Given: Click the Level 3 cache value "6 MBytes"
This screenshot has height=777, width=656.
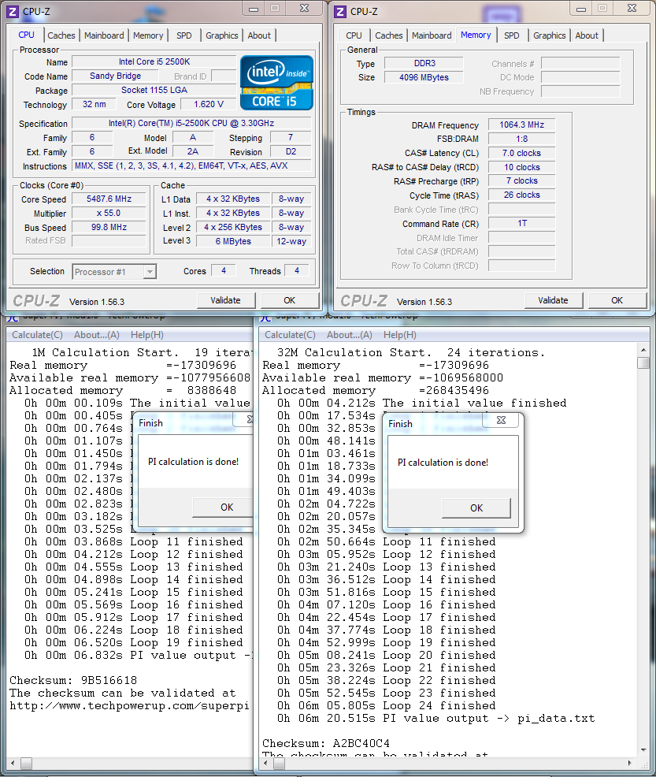Looking at the screenshot, I should coord(233,241).
